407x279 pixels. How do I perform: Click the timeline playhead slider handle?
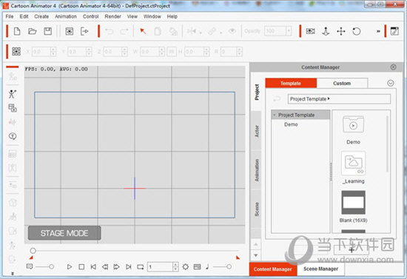tap(33, 251)
